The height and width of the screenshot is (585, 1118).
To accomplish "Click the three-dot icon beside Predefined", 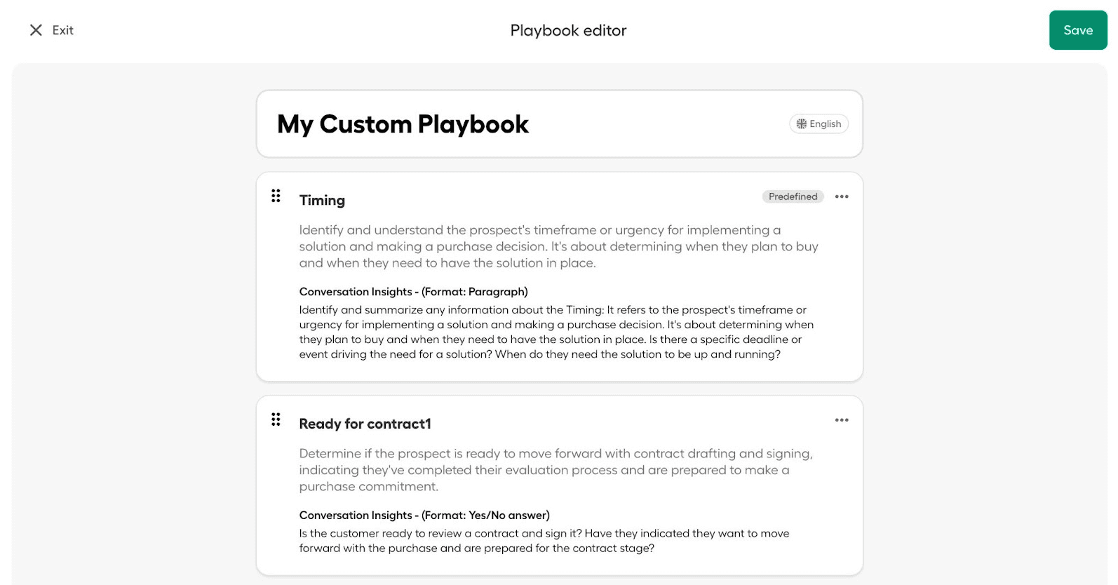I will pyautogui.click(x=842, y=196).
